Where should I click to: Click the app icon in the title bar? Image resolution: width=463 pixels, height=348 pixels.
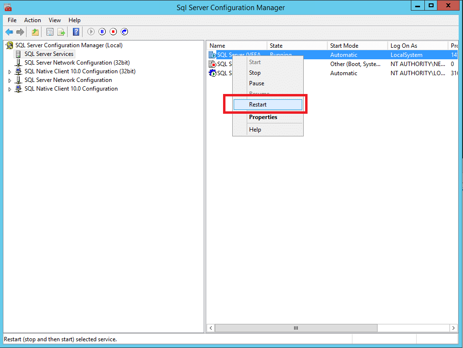point(8,7)
